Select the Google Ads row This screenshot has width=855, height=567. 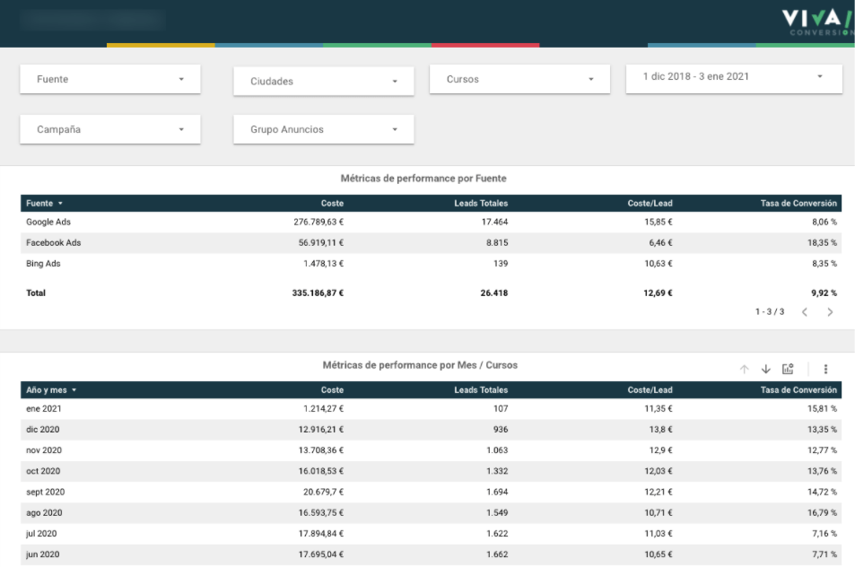[x=431, y=222]
